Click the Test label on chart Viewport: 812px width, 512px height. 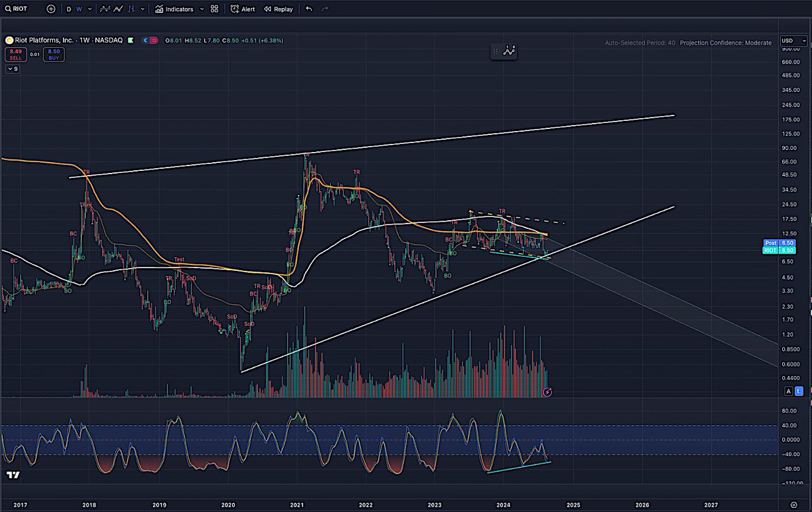tap(179, 259)
